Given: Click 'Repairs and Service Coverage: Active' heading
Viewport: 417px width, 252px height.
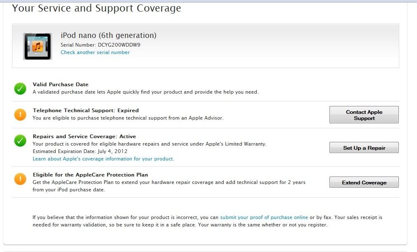Looking at the screenshot, I should (84, 137).
